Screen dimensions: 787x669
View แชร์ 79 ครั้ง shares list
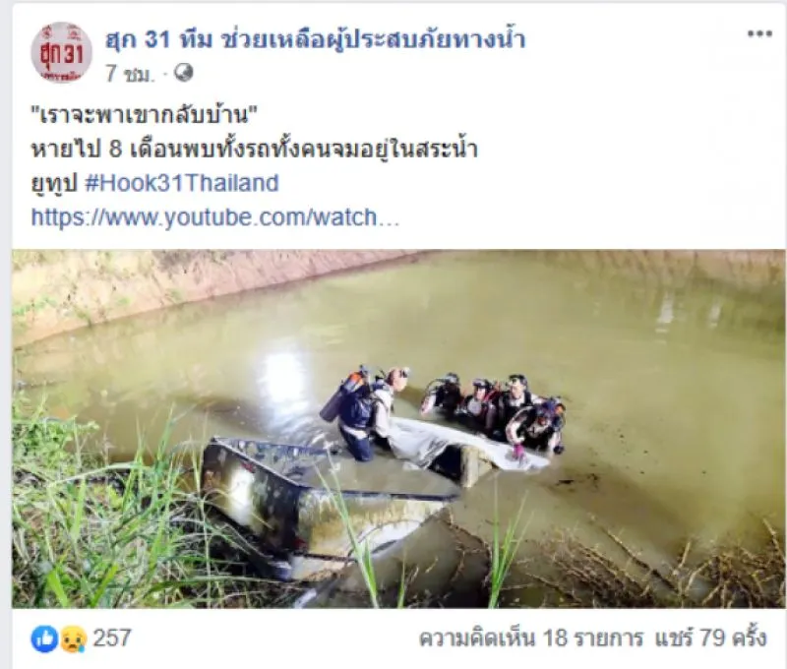pyautogui.click(x=710, y=639)
